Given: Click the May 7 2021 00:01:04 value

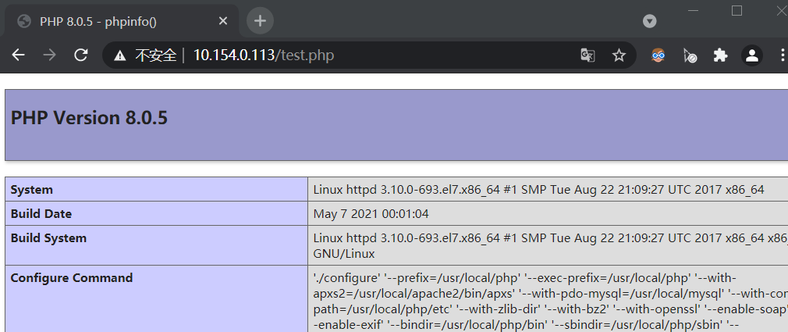Looking at the screenshot, I should click(x=371, y=214).
